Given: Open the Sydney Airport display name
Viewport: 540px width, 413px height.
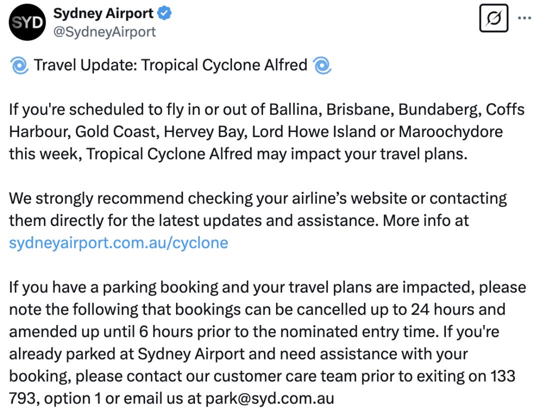Looking at the screenshot, I should pyautogui.click(x=103, y=14).
